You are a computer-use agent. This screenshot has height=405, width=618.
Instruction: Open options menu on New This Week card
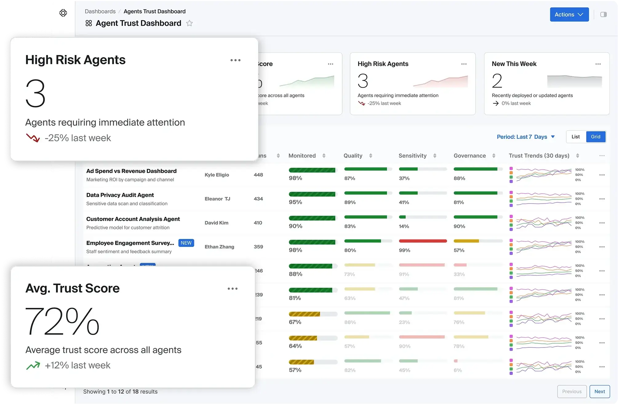pos(598,64)
